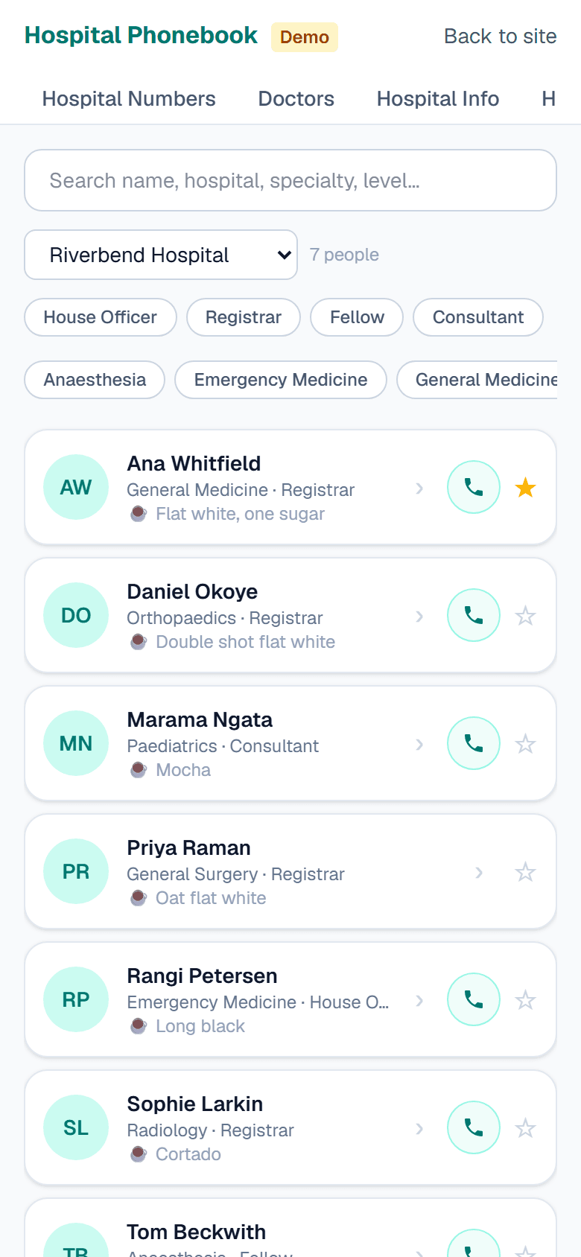Open the Riverbend Hospital dropdown

pos(161,255)
